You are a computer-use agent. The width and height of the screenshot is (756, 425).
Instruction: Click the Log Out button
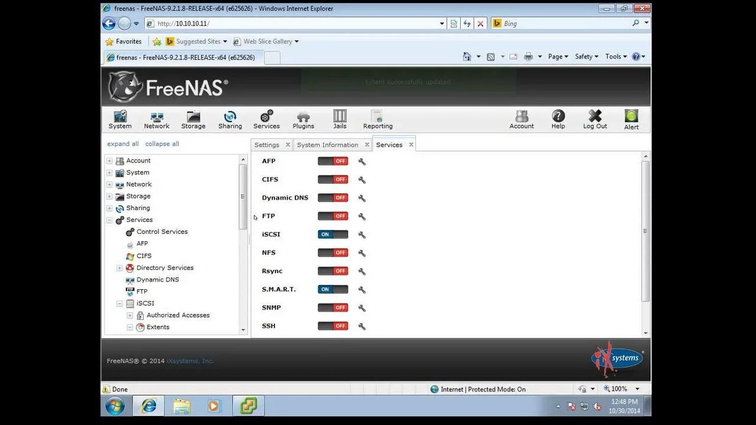[595, 119]
